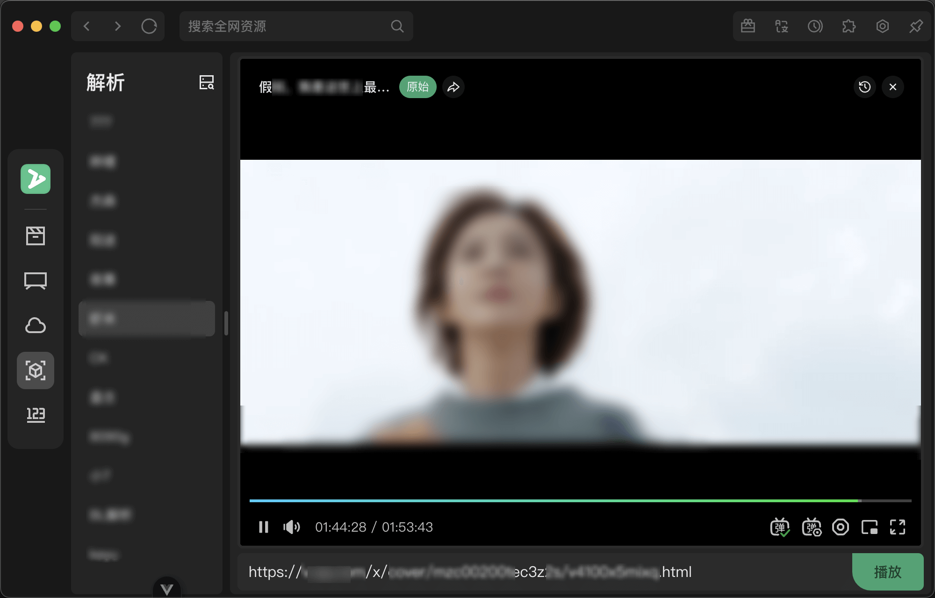Click the video URL input field

(x=545, y=572)
